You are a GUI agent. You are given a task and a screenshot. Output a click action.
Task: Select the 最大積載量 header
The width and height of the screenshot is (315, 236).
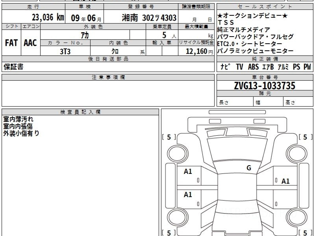[197, 26]
